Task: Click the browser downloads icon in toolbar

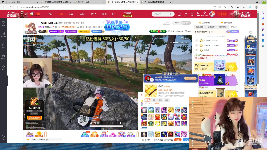Action: point(244,7)
